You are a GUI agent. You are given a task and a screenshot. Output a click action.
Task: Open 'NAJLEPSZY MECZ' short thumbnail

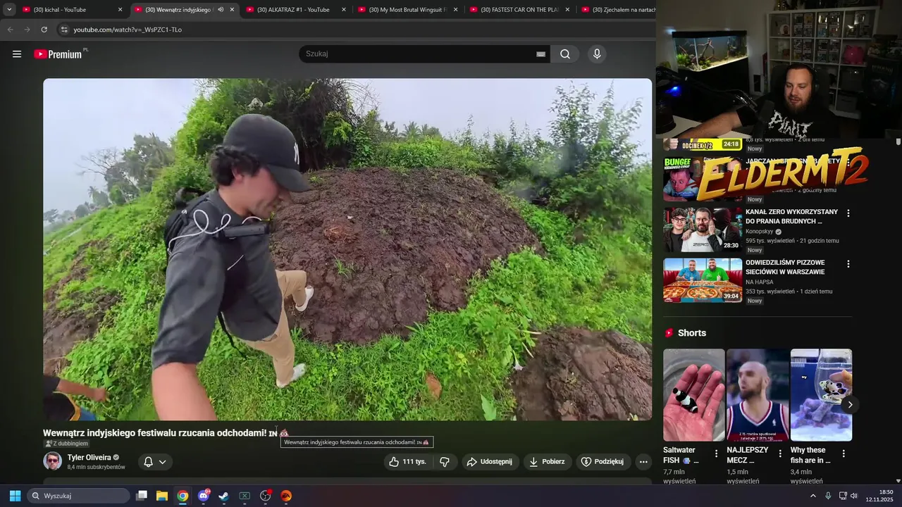758,395
